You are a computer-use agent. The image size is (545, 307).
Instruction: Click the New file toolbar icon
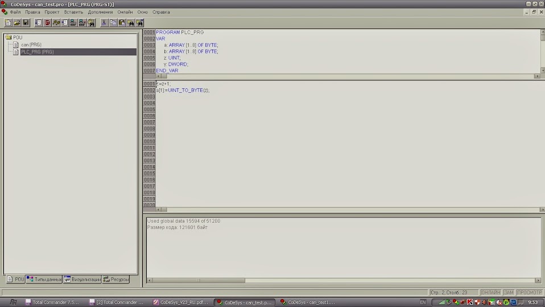click(8, 23)
